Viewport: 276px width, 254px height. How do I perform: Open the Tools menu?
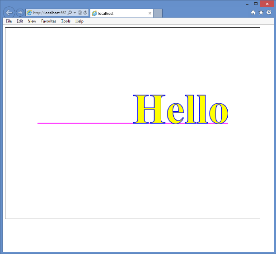tap(66, 21)
